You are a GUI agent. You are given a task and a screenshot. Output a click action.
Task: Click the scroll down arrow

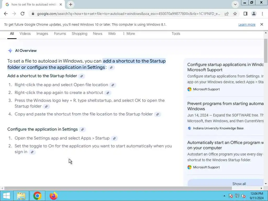[x=266, y=184]
